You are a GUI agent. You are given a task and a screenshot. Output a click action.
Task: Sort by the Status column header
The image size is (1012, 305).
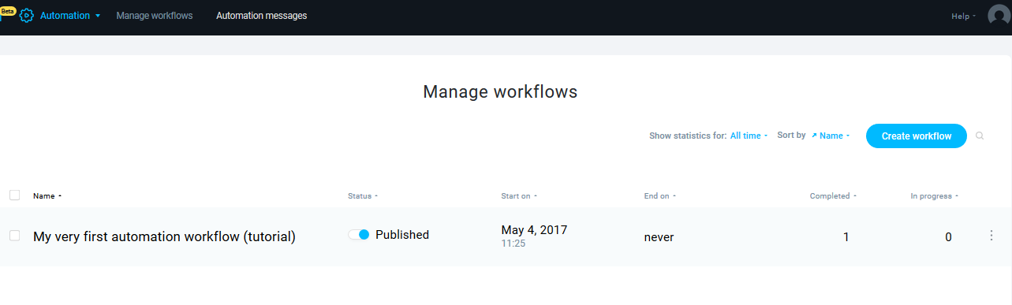(x=363, y=195)
